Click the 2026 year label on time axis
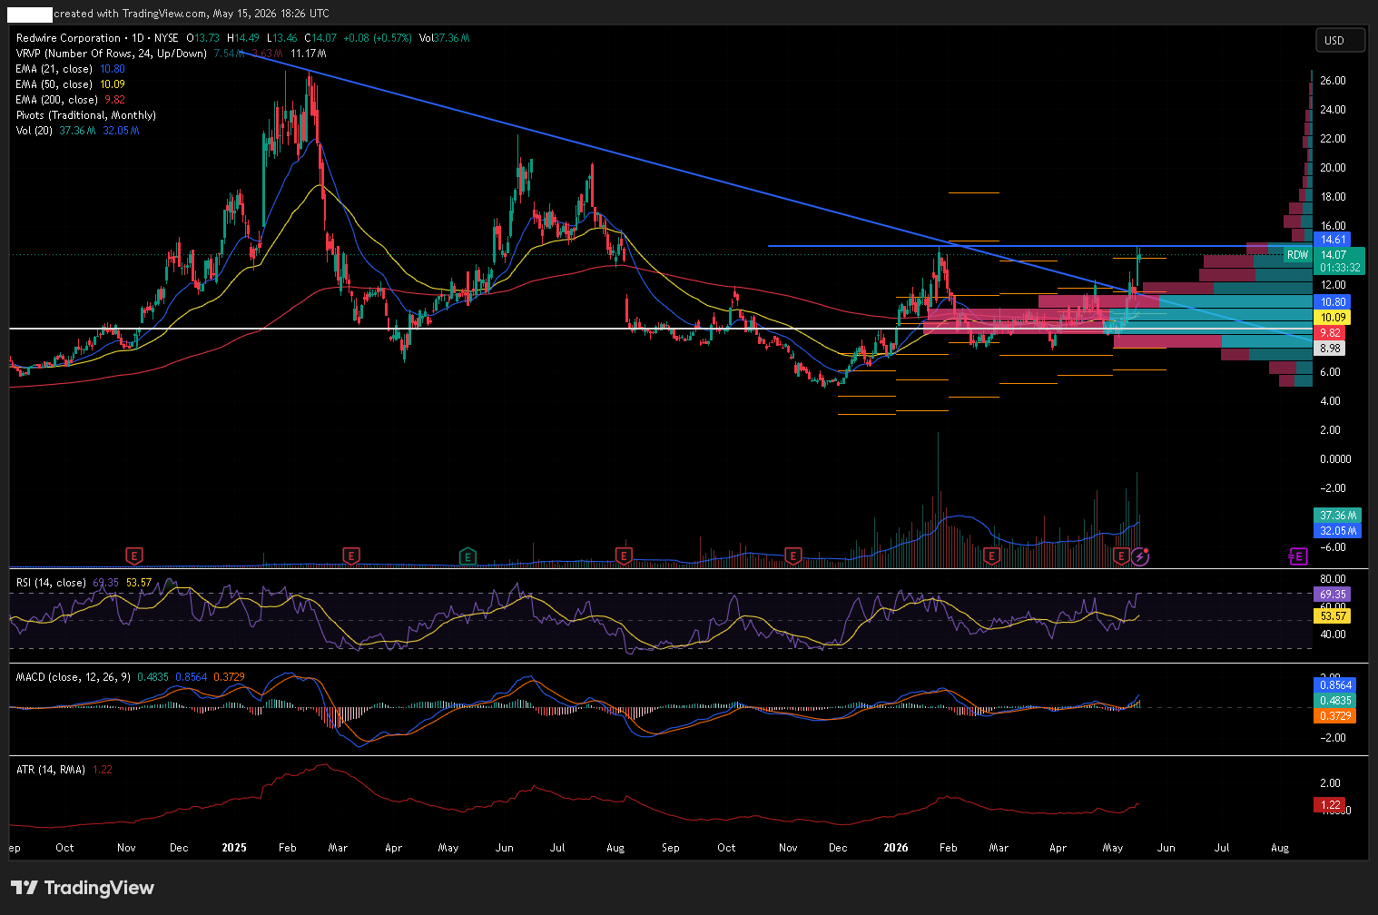Image resolution: width=1378 pixels, height=915 pixels. click(896, 848)
